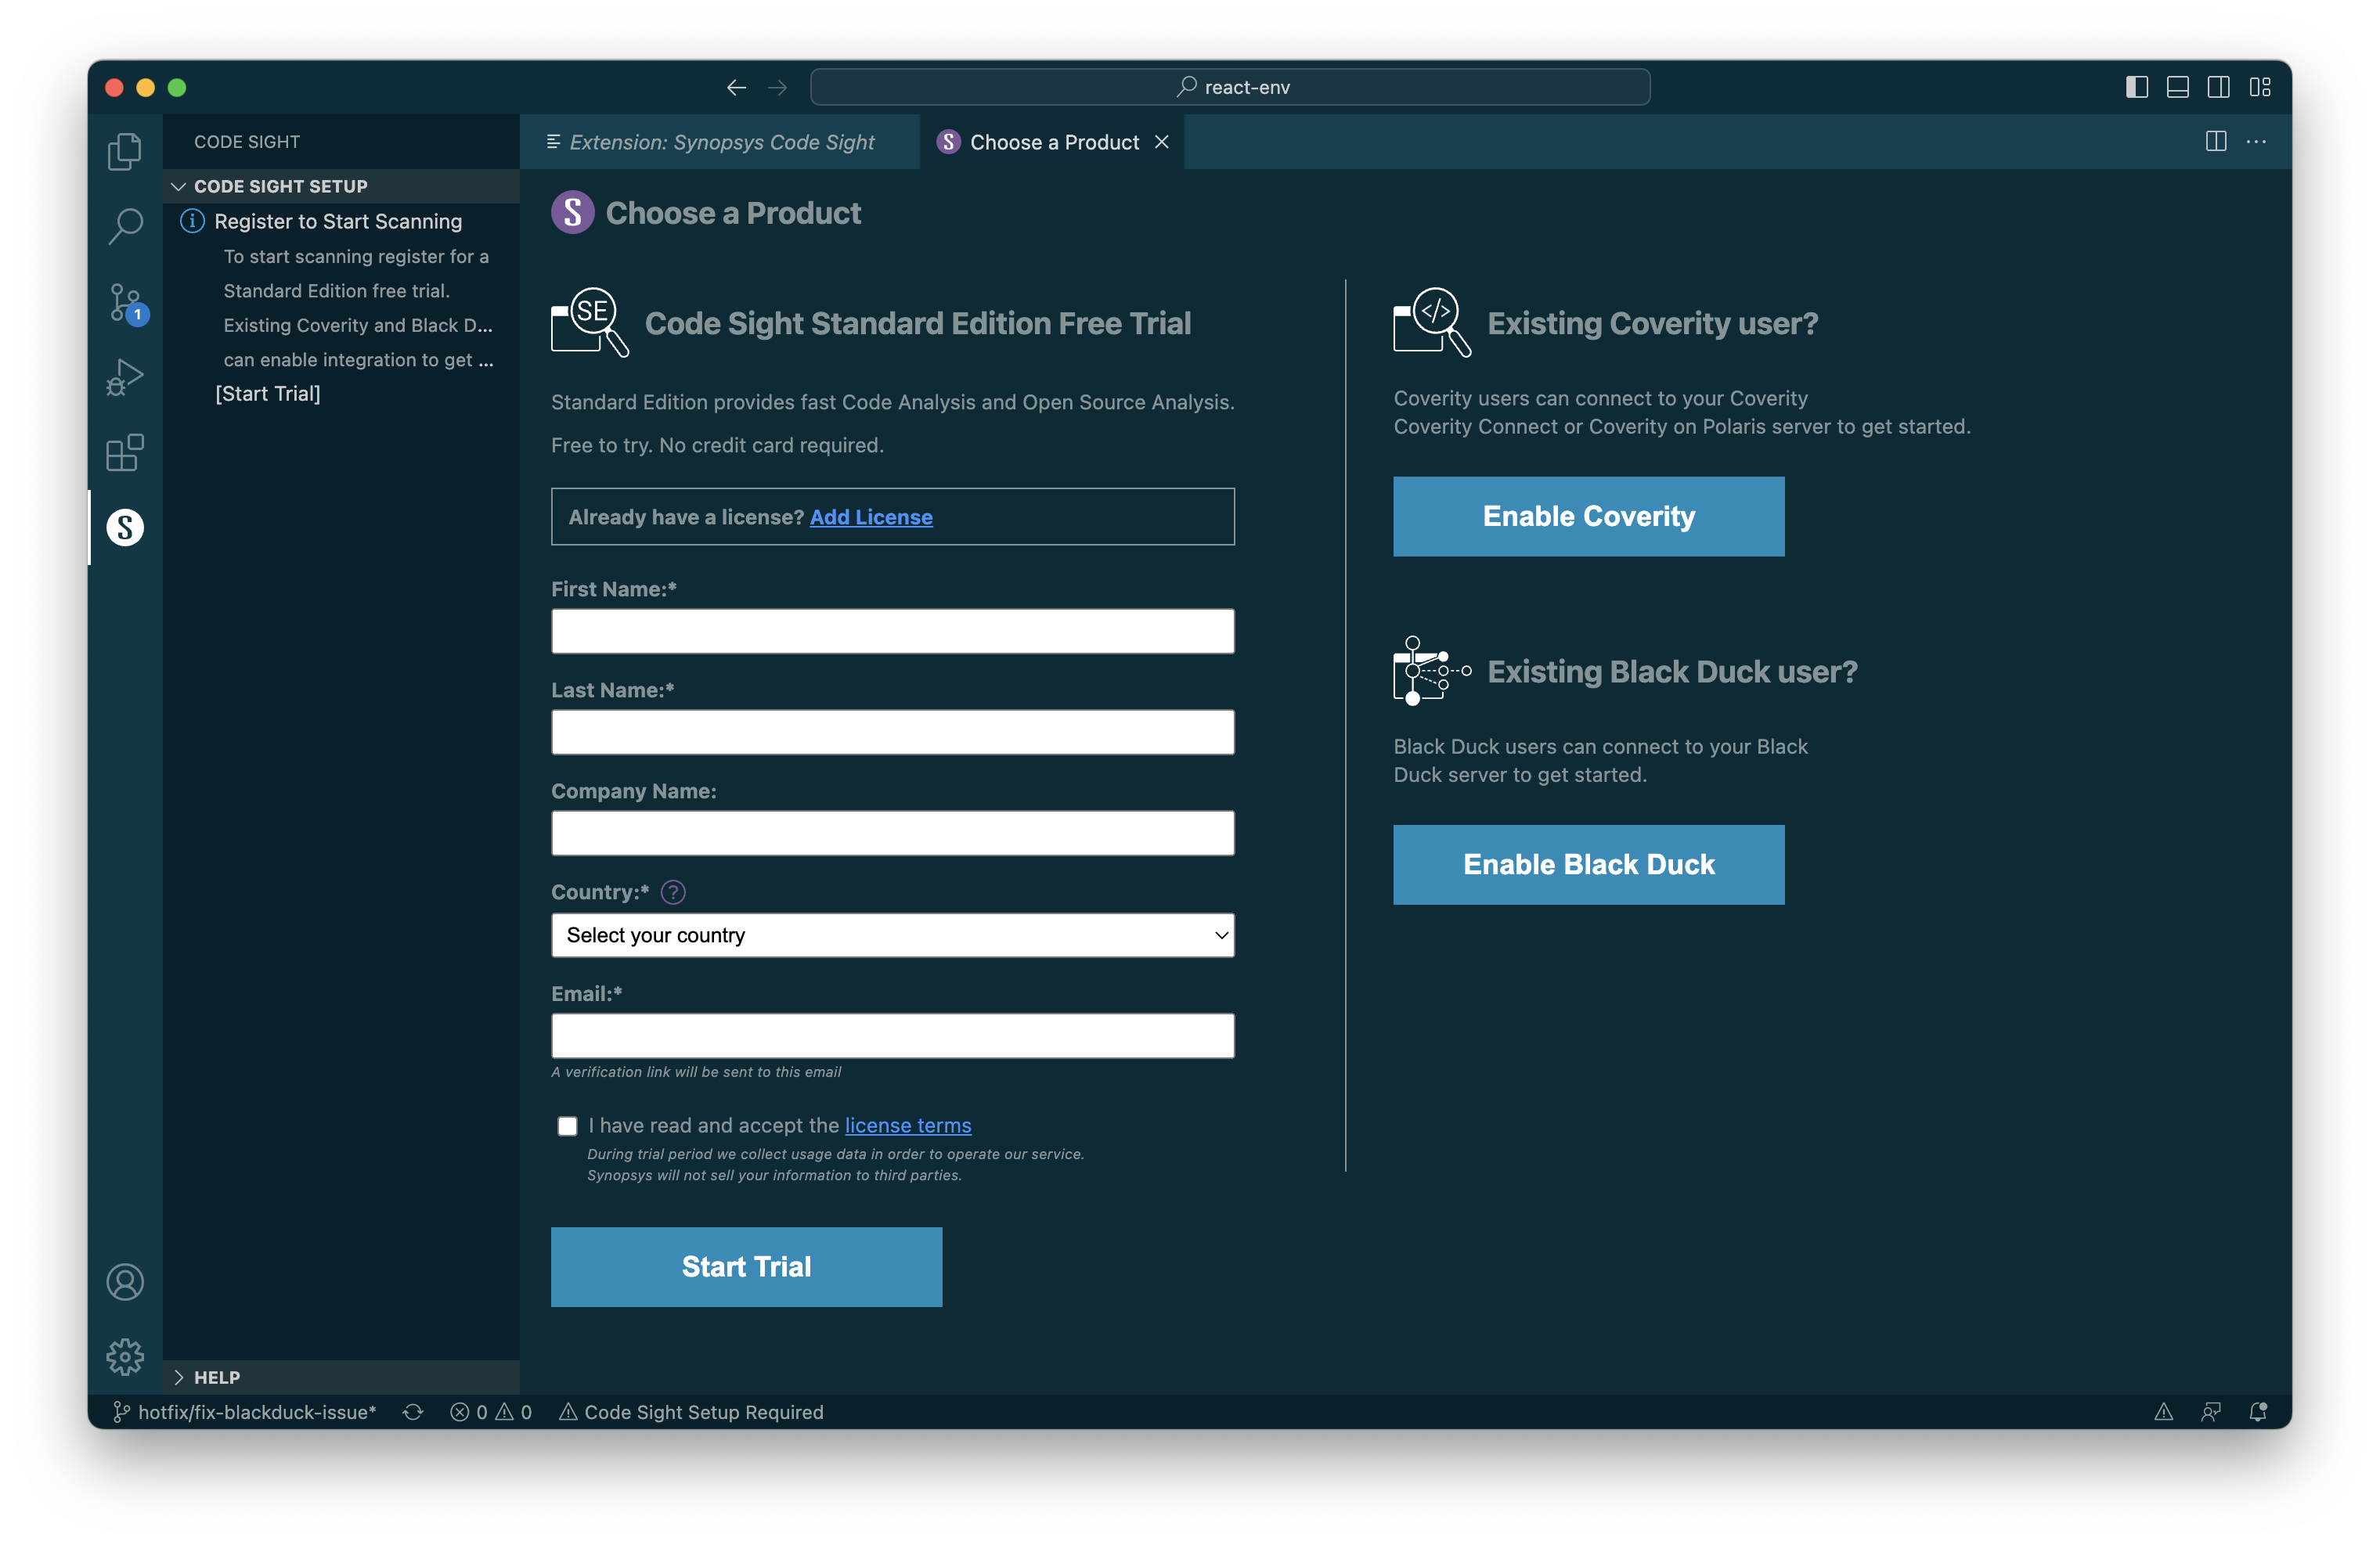Go forward with the right arrow
The image size is (2380, 1545).
(777, 87)
